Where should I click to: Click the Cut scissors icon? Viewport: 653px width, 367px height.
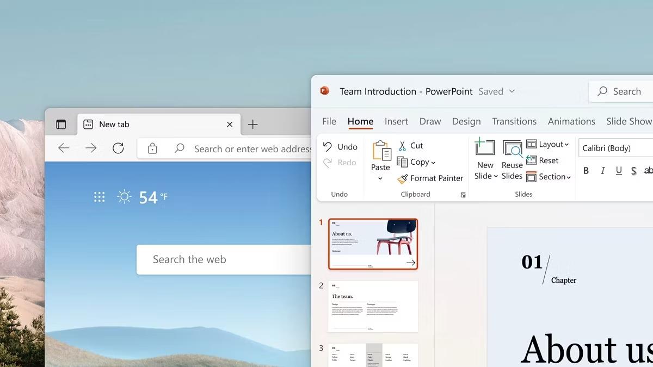point(403,145)
